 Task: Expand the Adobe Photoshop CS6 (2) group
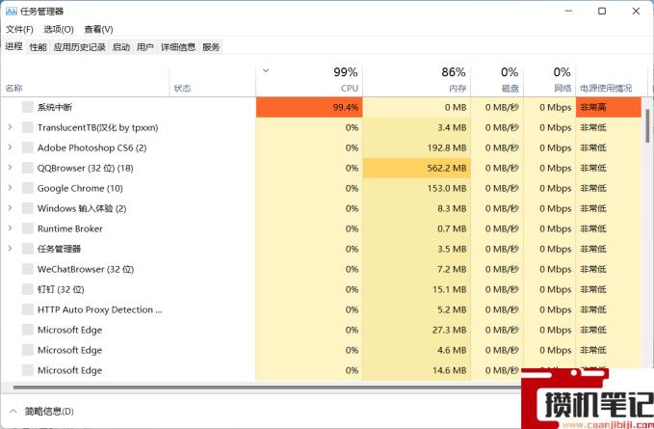(x=10, y=147)
